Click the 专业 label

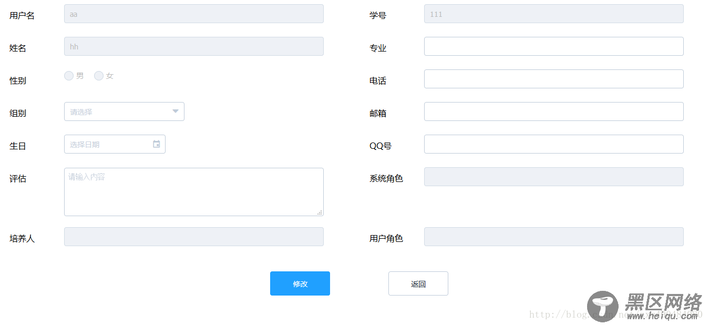click(378, 48)
